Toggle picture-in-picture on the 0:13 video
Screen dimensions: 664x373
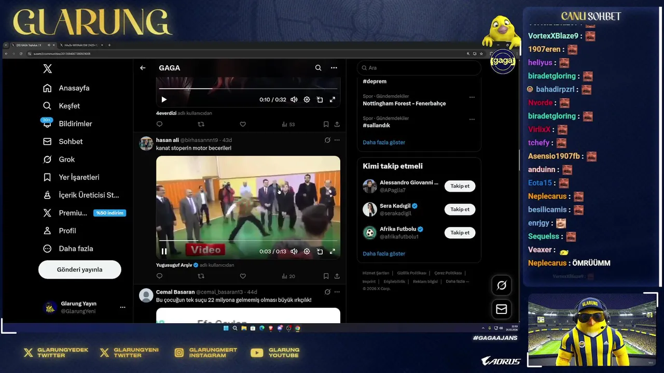[320, 251]
